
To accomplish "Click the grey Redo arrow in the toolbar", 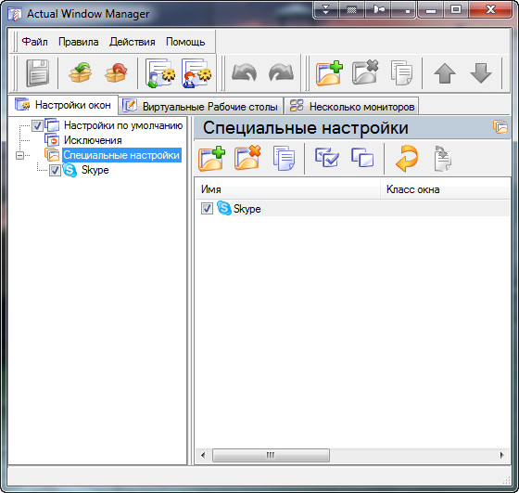I will 281,73.
